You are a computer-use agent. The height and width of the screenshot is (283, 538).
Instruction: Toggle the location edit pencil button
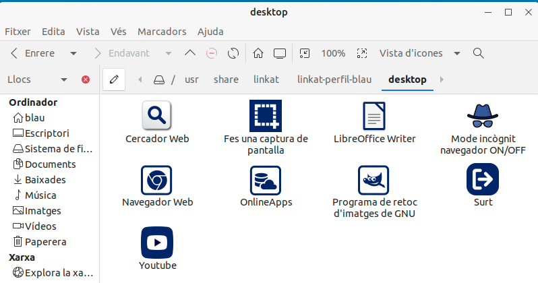(113, 80)
